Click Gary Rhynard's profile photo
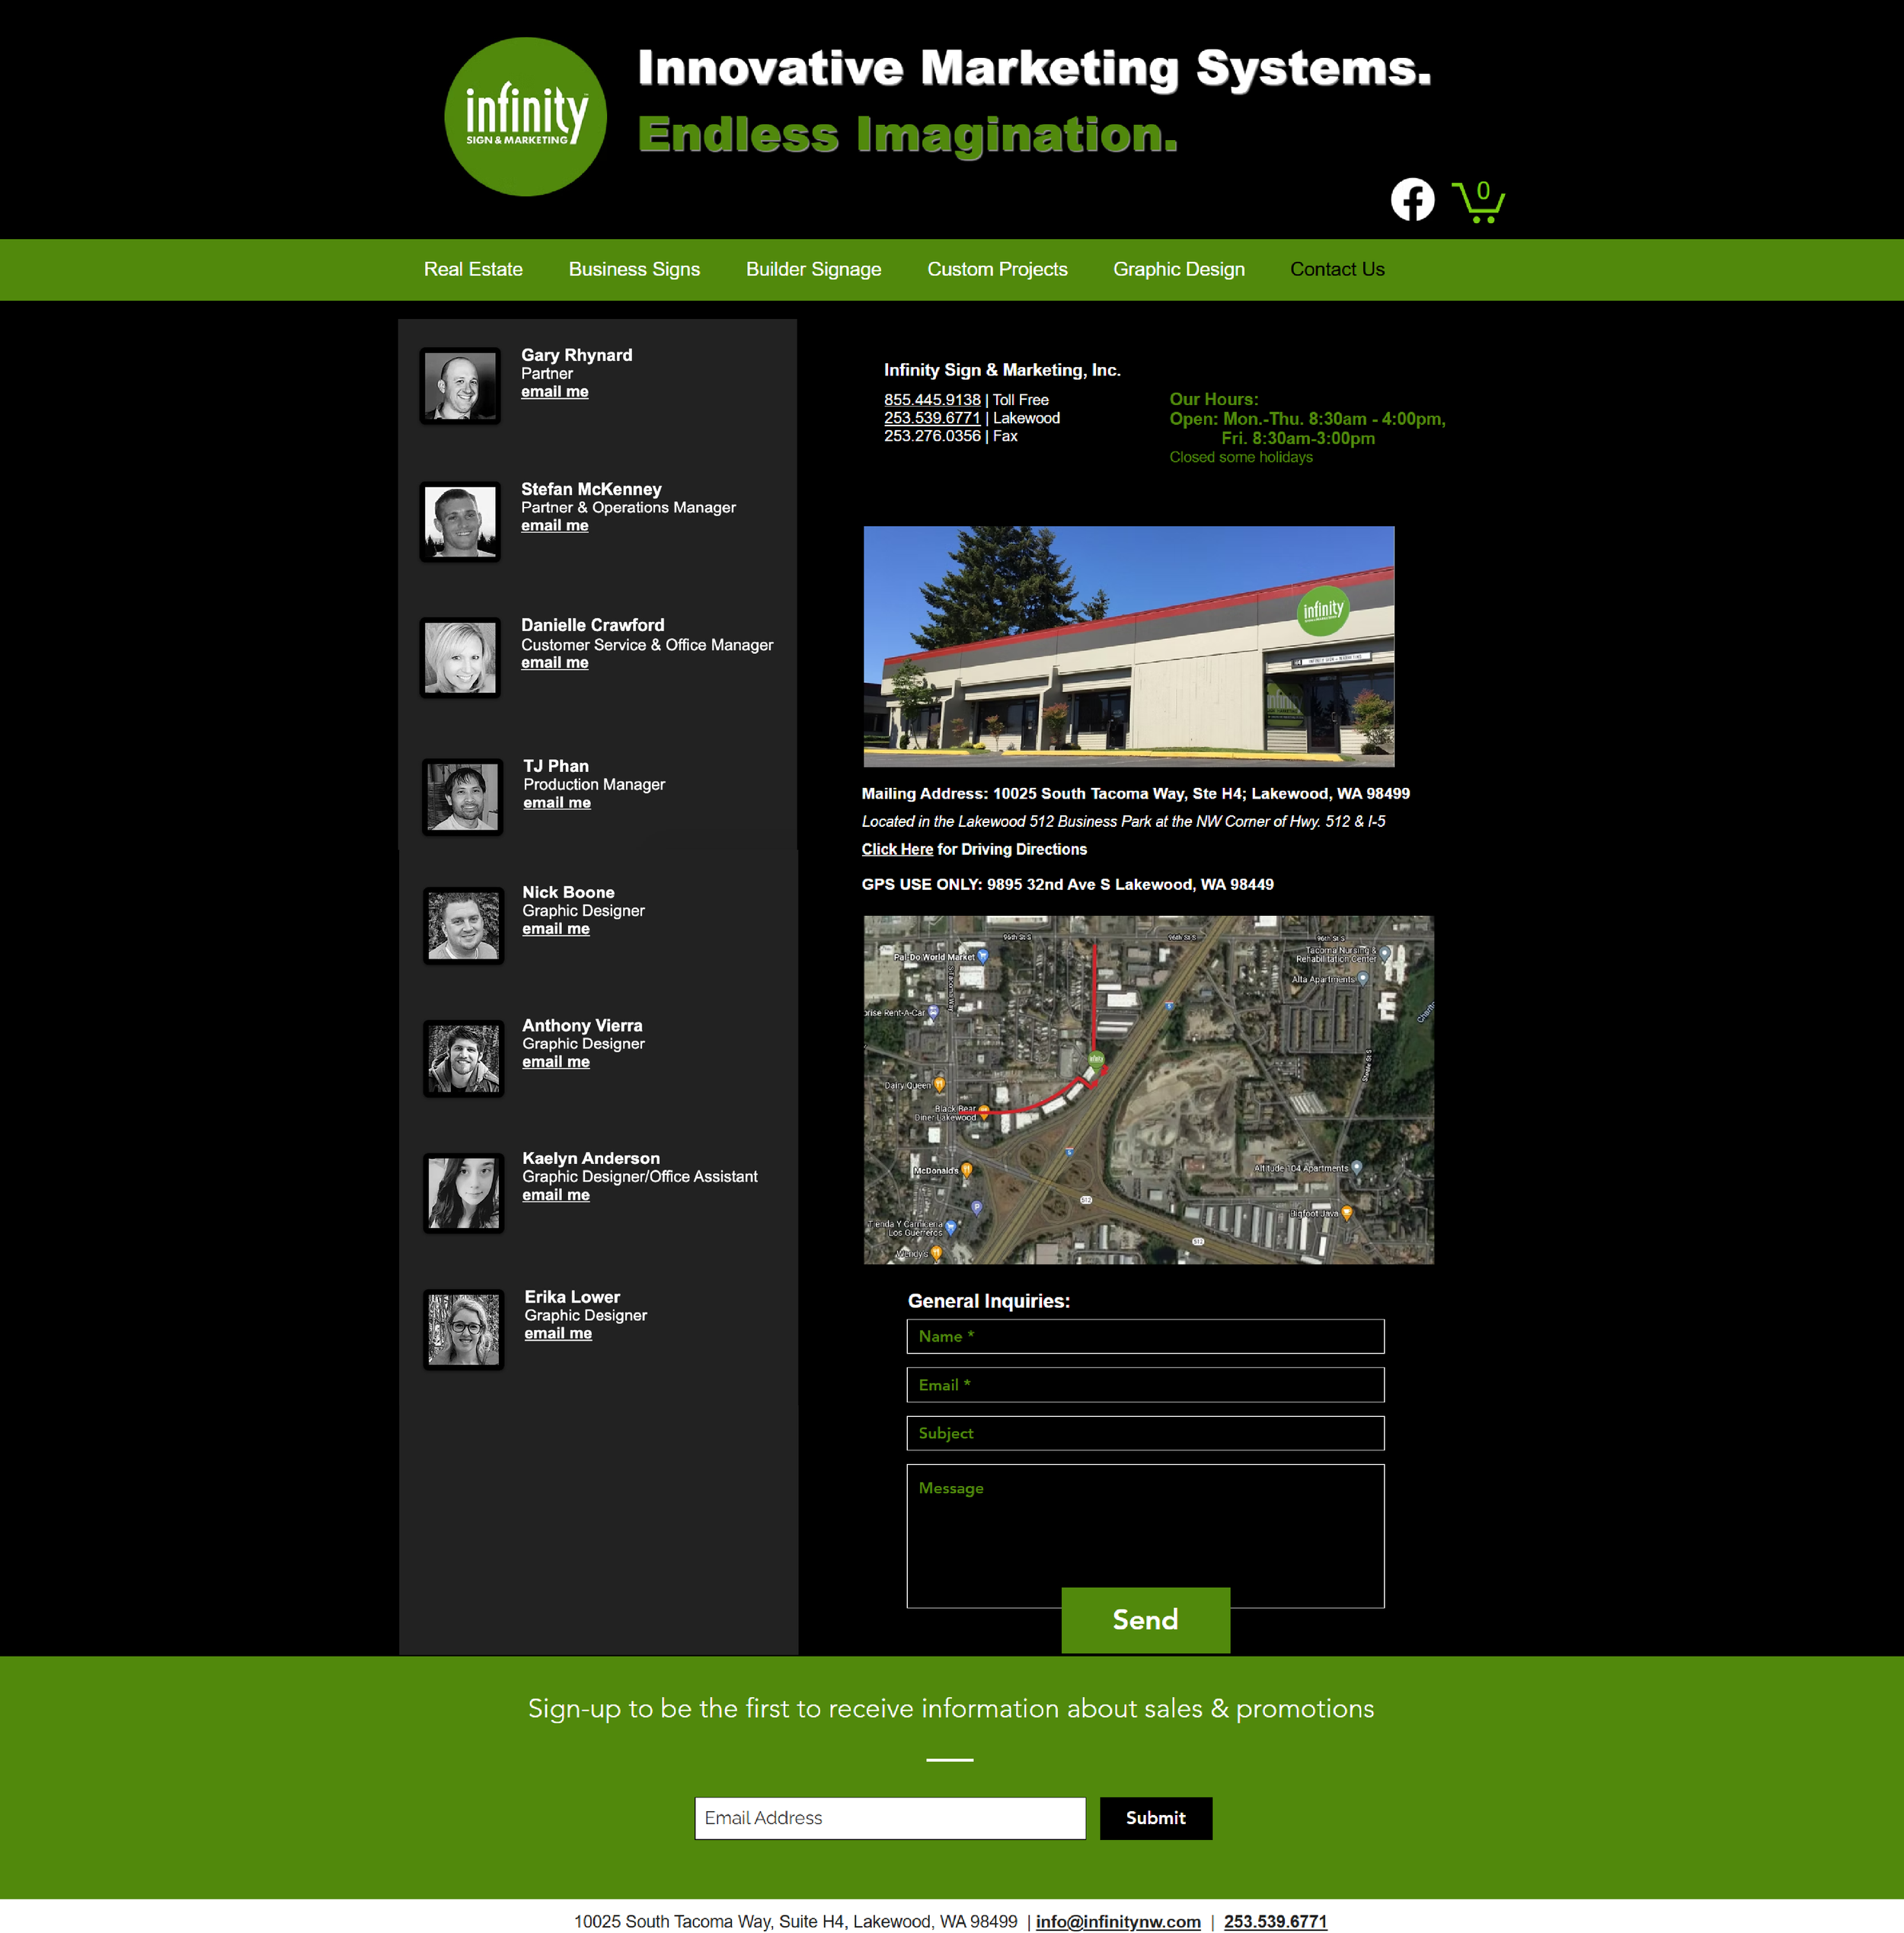Screen dimensions: 1904x1933 pyautogui.click(x=460, y=386)
